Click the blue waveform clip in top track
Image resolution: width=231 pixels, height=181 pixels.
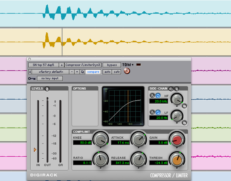[115, 13]
